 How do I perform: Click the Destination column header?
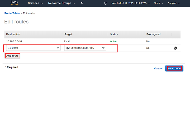(x=13, y=34)
